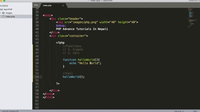The width and height of the screenshot is (200, 112).
Task: Click the FOLDERS sidebar heading
Action: 4,6
